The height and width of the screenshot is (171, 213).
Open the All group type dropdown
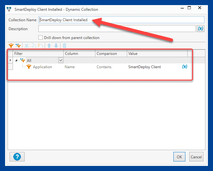click(x=61, y=60)
